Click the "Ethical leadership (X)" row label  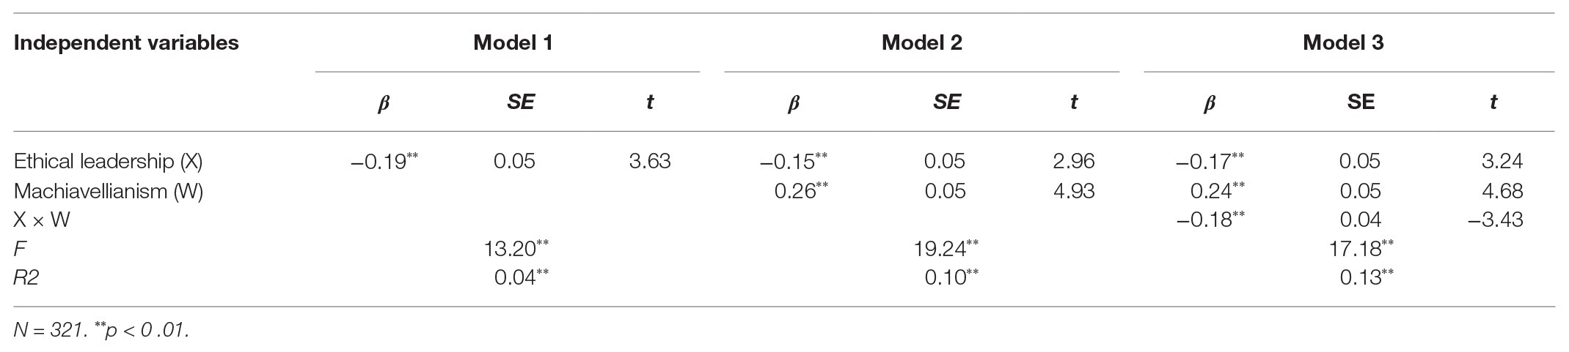tap(108, 161)
